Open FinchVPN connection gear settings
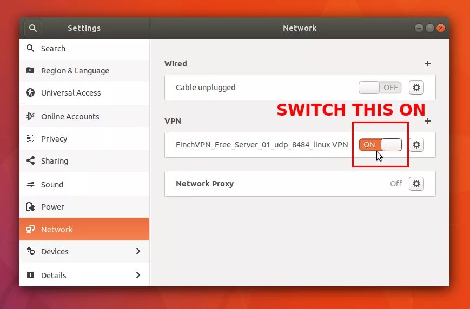 tap(416, 145)
